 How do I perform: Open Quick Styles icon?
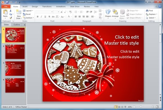(x=123, y=12)
